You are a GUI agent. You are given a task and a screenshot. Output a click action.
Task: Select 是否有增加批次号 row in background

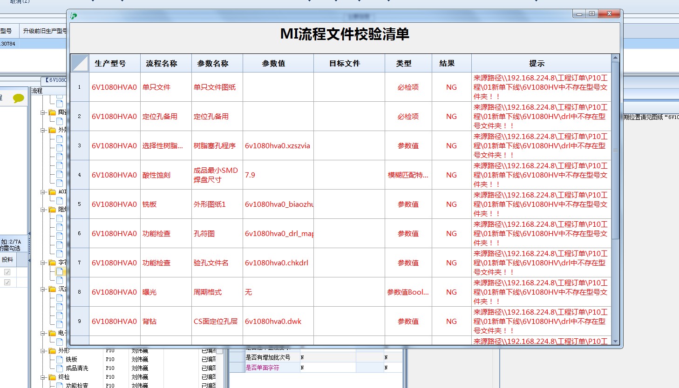pyautogui.click(x=317, y=357)
